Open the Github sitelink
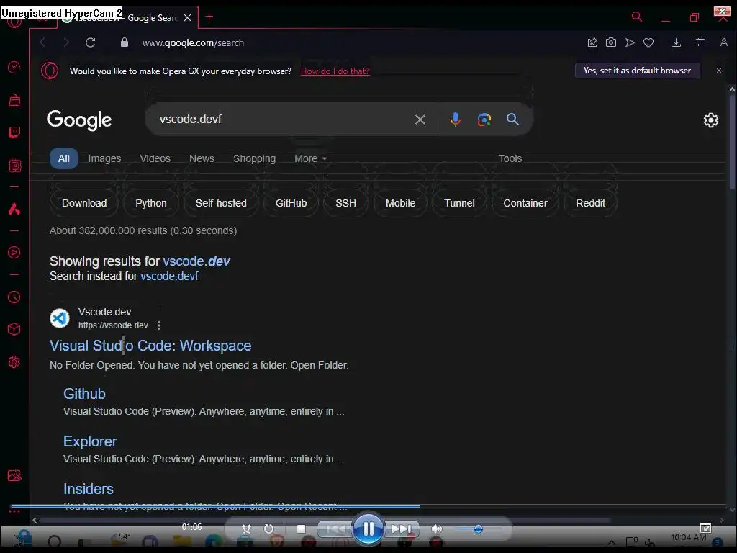This screenshot has height=553, width=737. click(85, 394)
